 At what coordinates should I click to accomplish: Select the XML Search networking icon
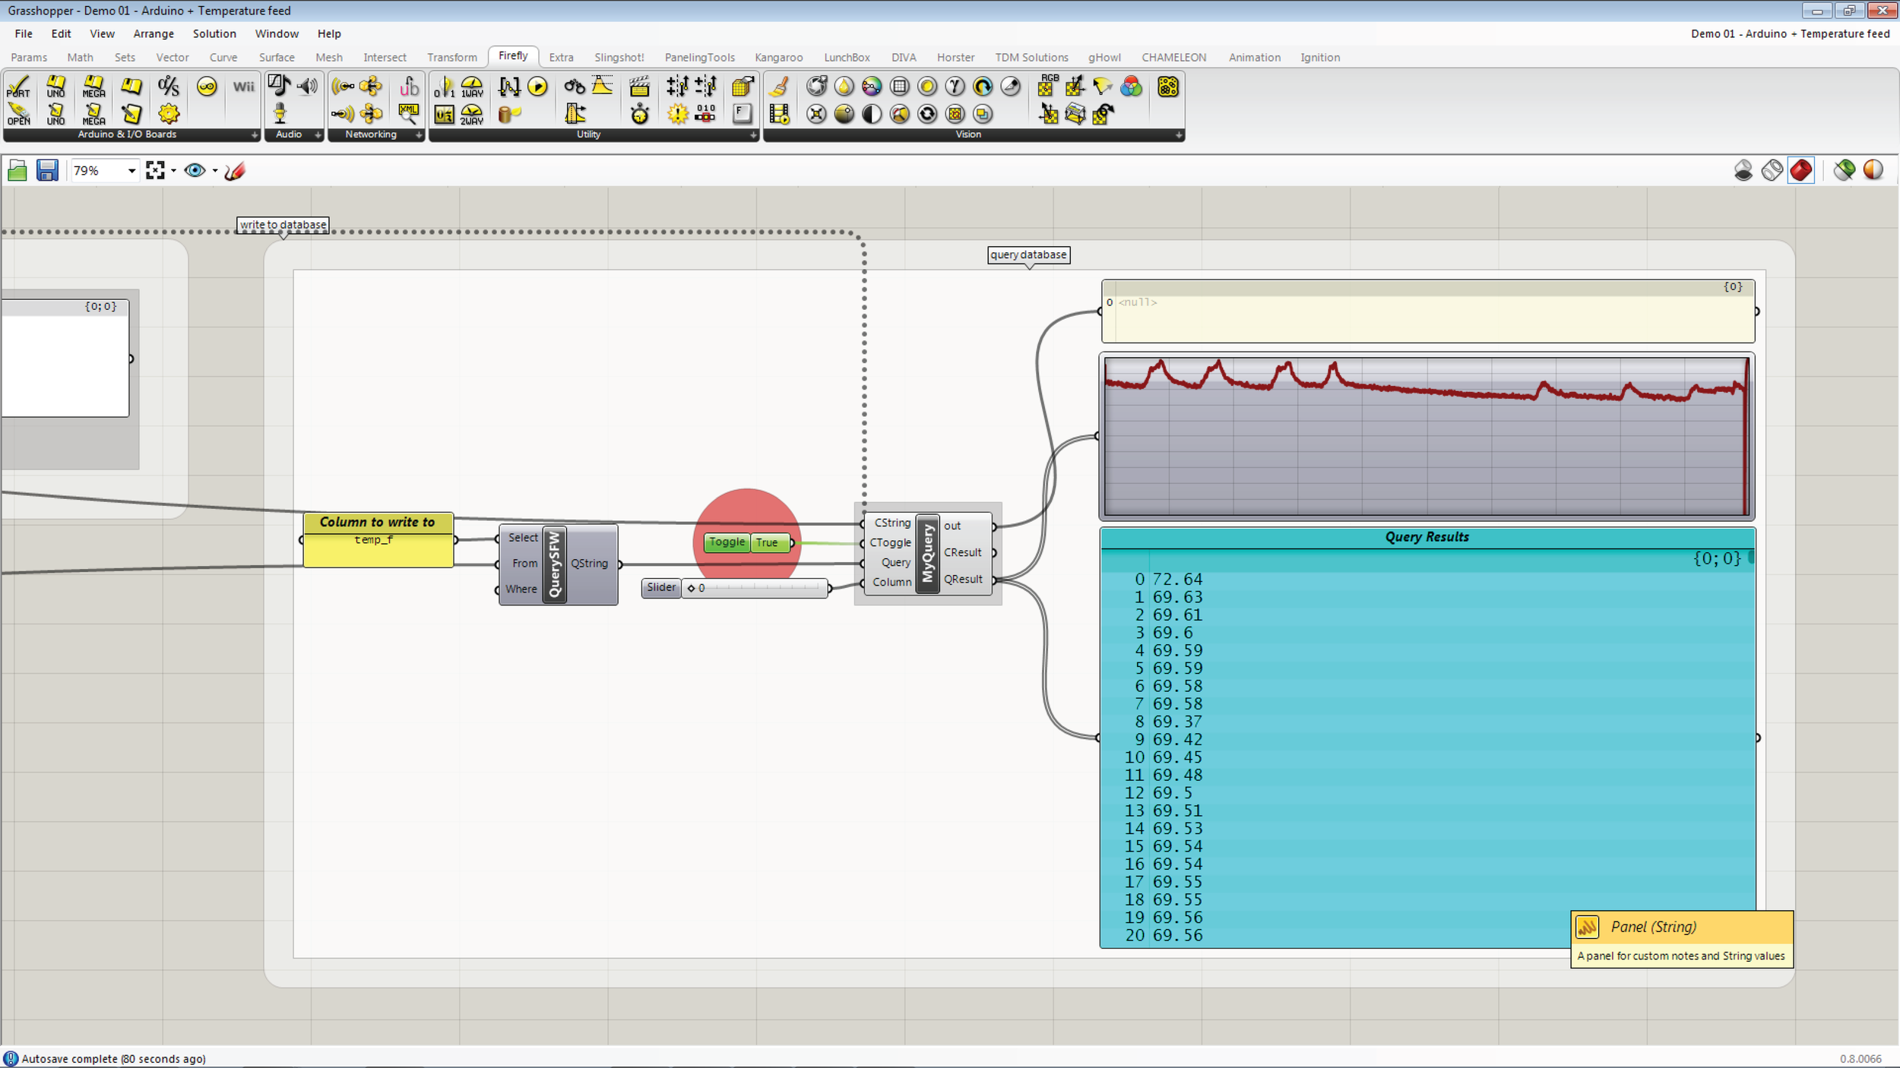[409, 114]
